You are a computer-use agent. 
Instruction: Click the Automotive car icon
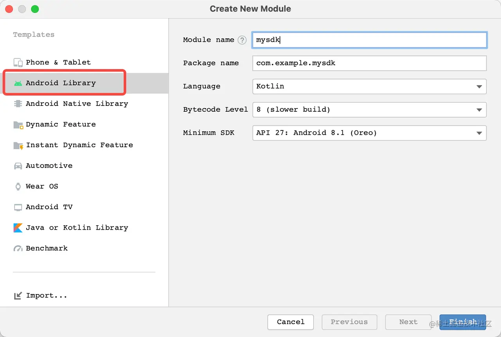(x=18, y=166)
